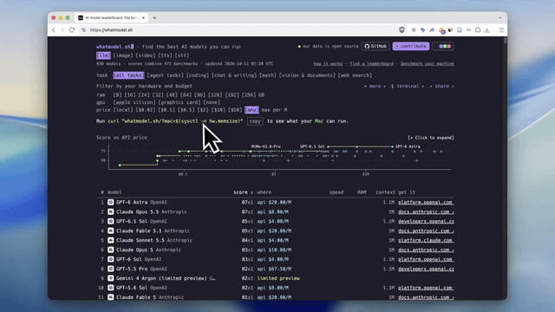Click the shield extension icon in toolbar

pos(402,30)
